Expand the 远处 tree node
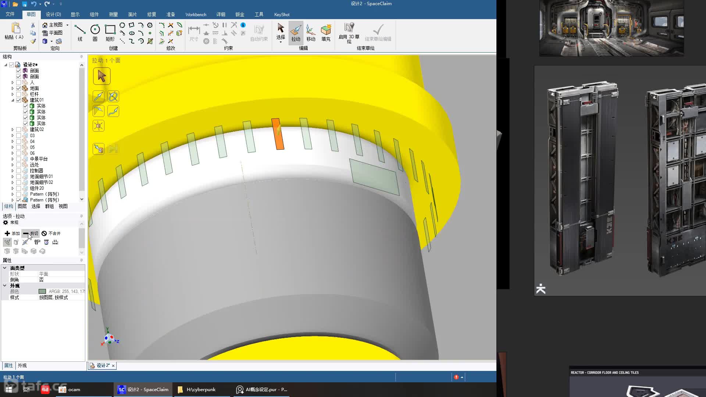 [13, 165]
